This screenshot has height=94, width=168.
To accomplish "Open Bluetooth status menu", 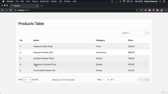I will click(x=120, y=1).
